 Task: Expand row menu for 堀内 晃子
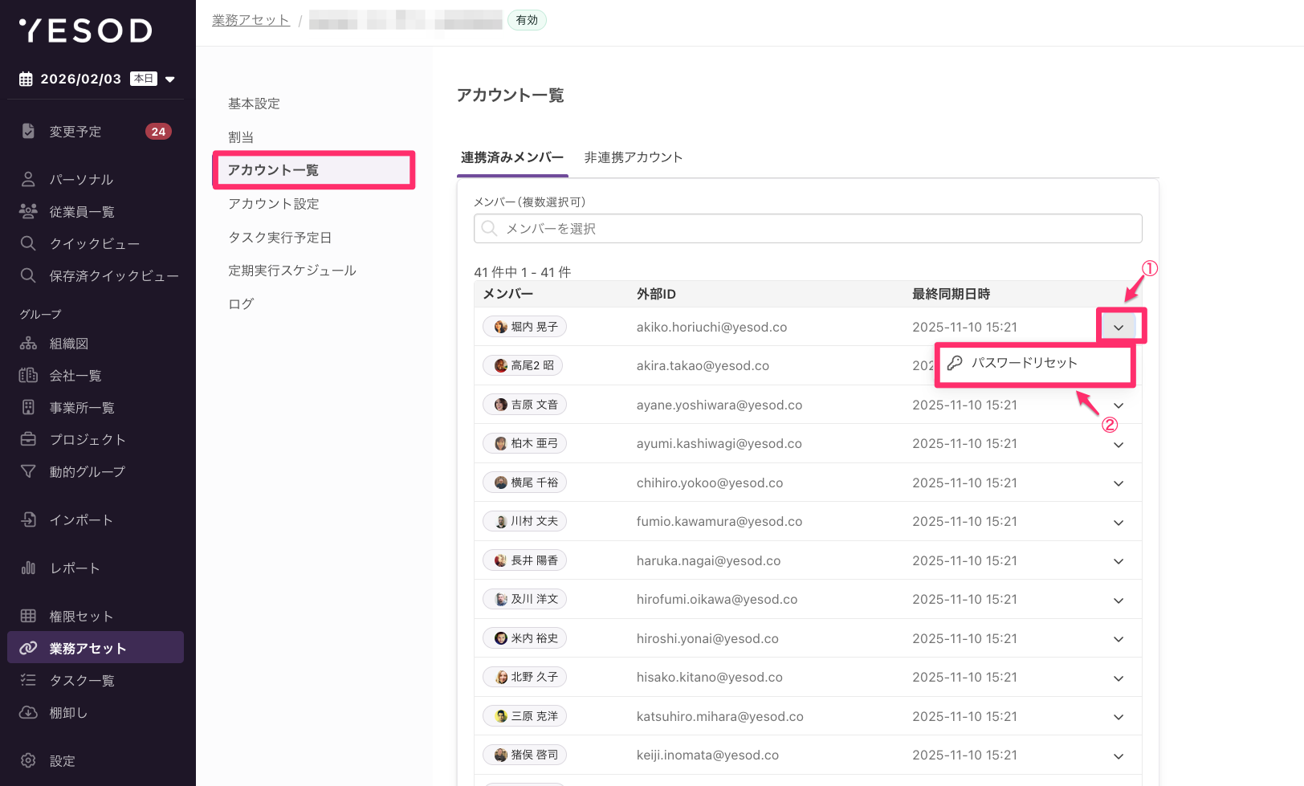click(x=1119, y=327)
